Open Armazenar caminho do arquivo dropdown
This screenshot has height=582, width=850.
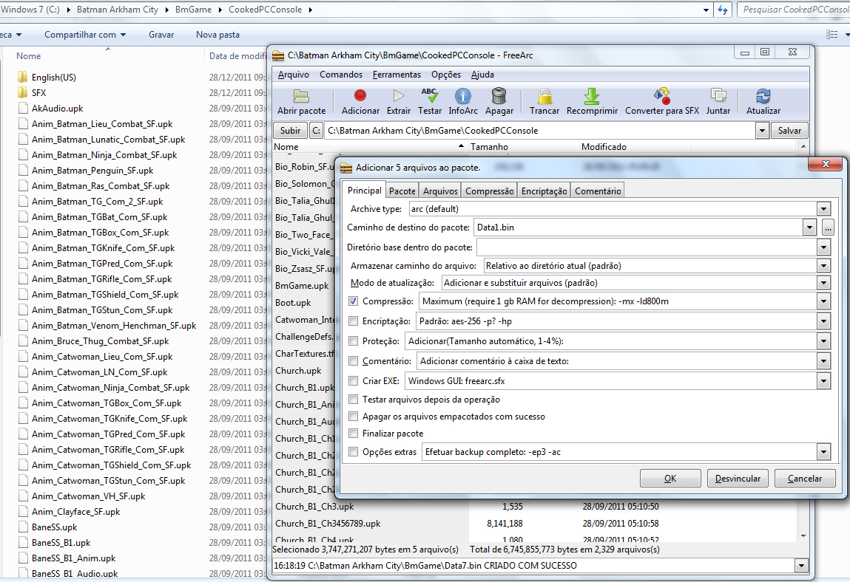click(x=823, y=266)
